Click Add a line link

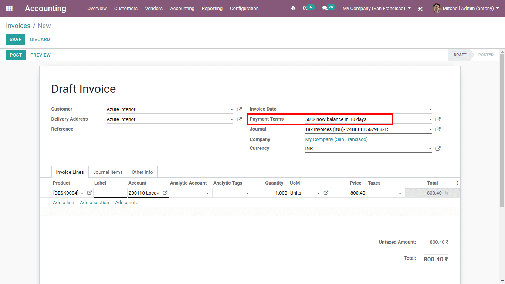click(63, 202)
